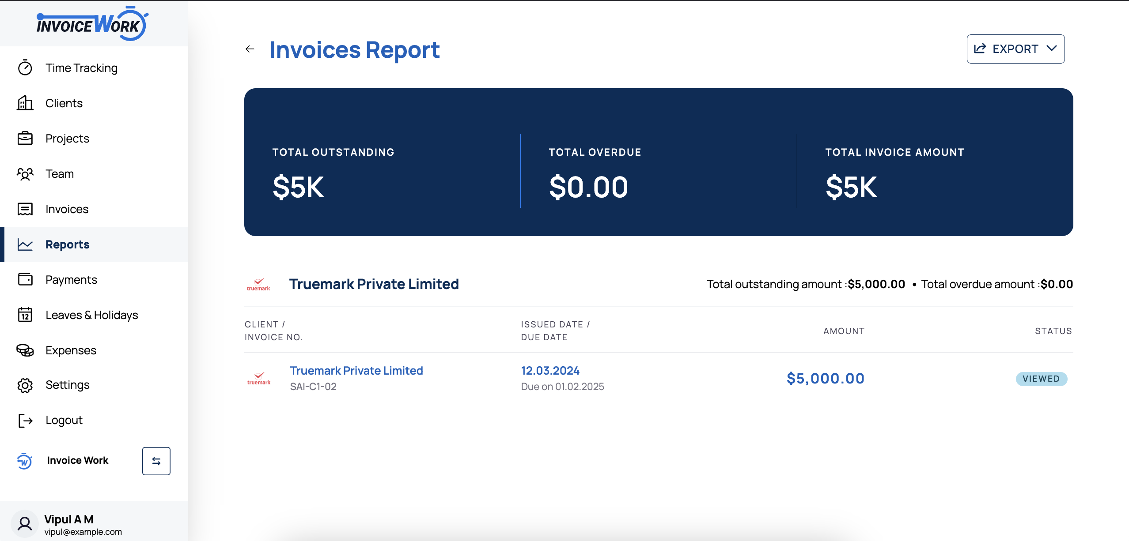Click the Leaves & Holidays calendar icon
Screen dimensions: 1129x541
tap(25, 315)
